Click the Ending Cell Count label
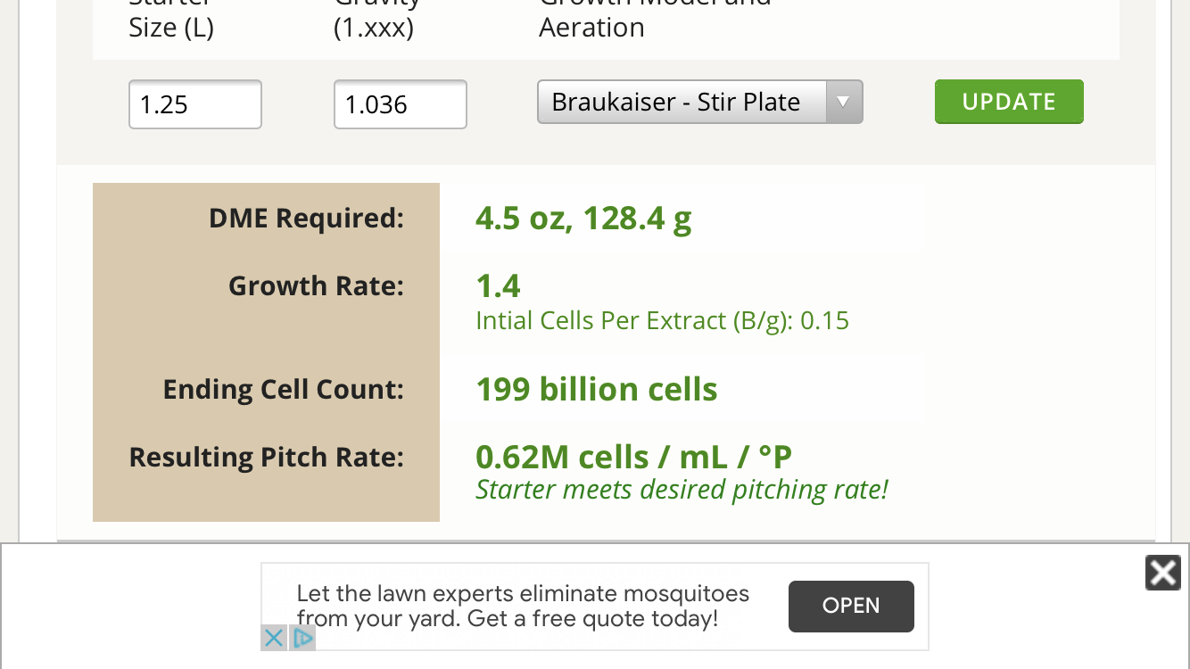 283,389
